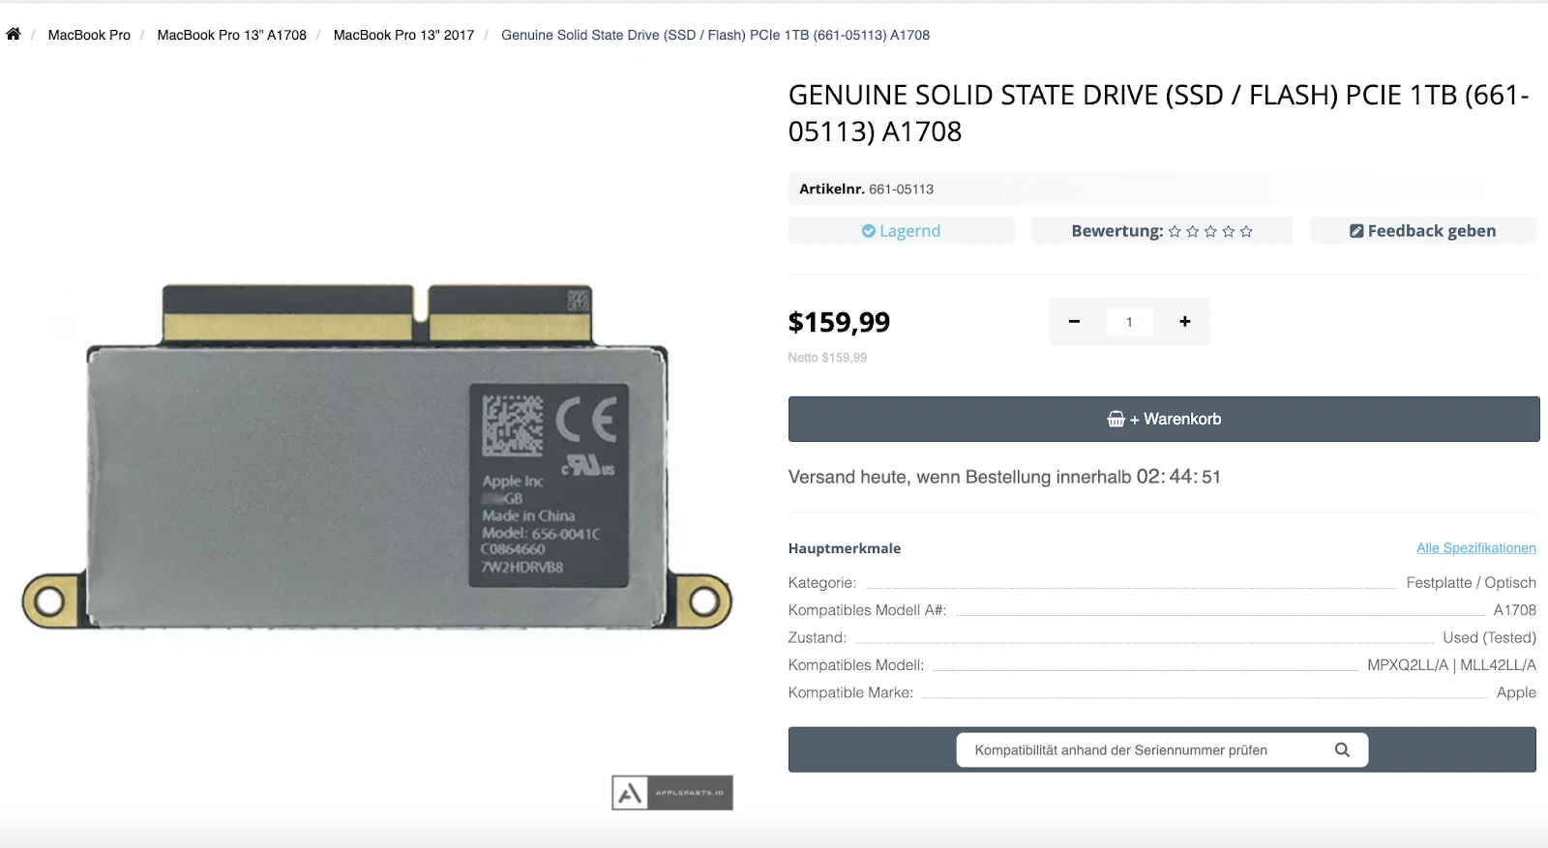Click the Genuine Solid State Drive breadcrumb
Screen dimensions: 1548x848
tap(715, 35)
